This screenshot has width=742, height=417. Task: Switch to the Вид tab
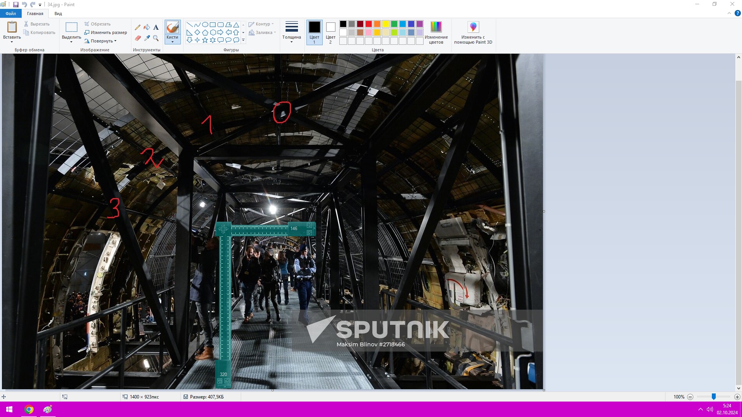[x=58, y=14]
